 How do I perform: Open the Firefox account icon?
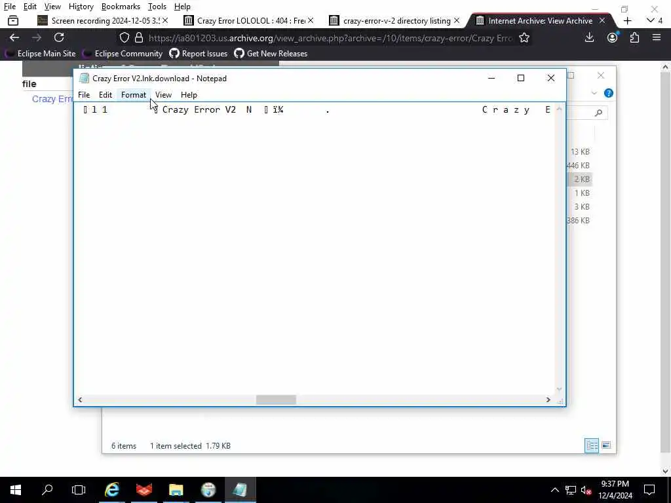[x=613, y=37]
